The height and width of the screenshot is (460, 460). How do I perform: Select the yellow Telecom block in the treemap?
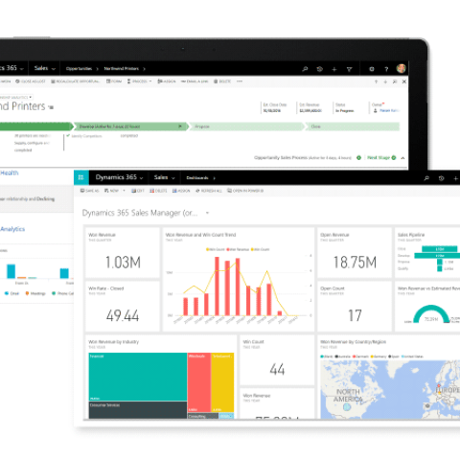(x=222, y=382)
